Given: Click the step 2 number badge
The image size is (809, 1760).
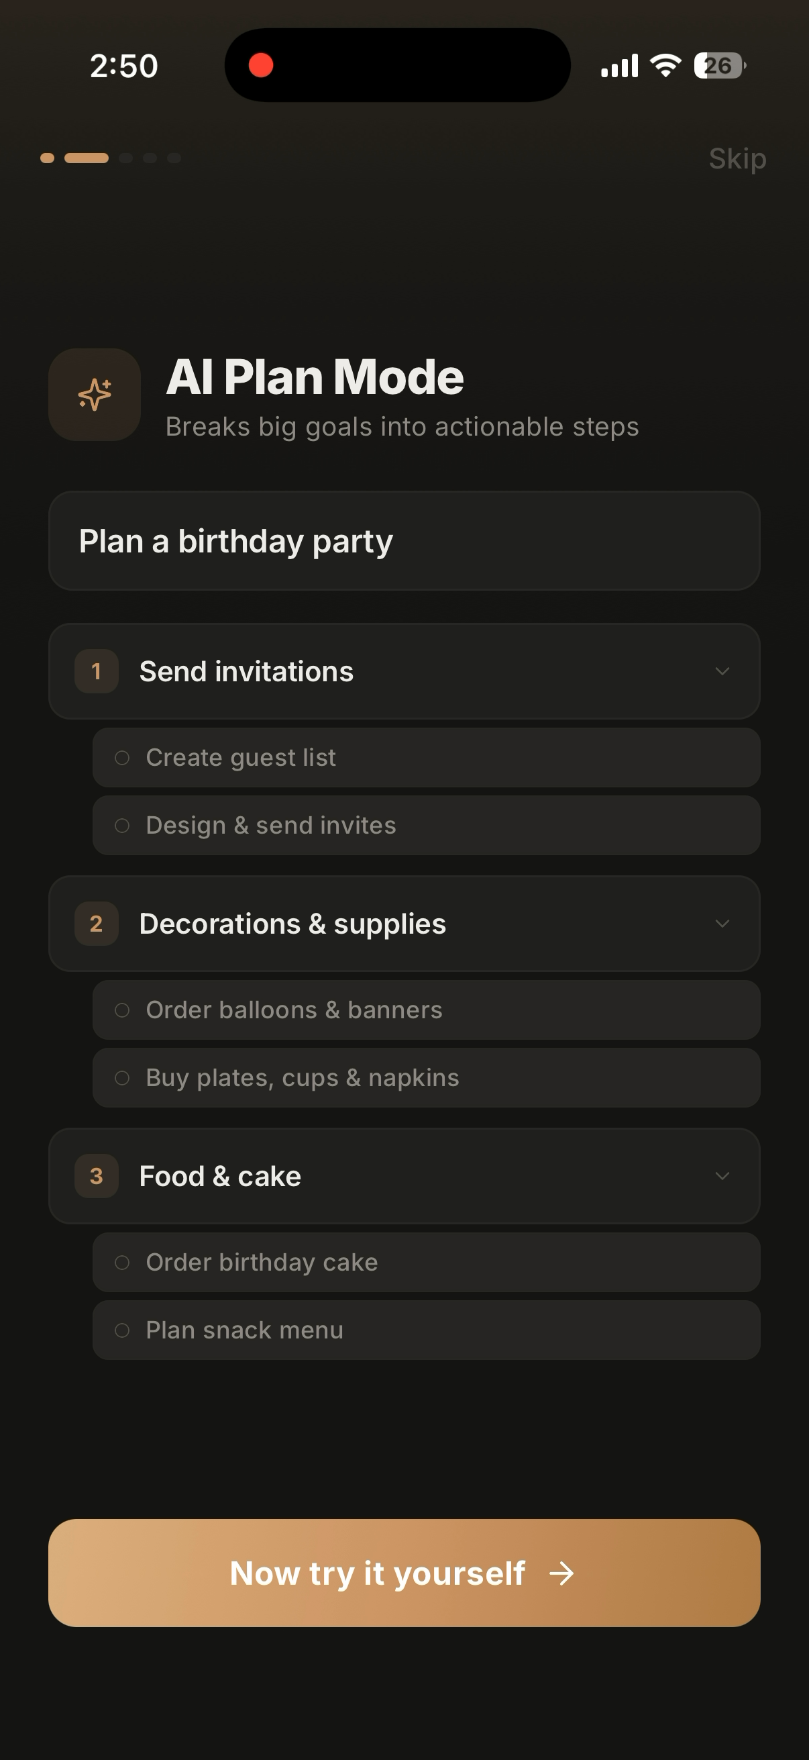Looking at the screenshot, I should 96,924.
